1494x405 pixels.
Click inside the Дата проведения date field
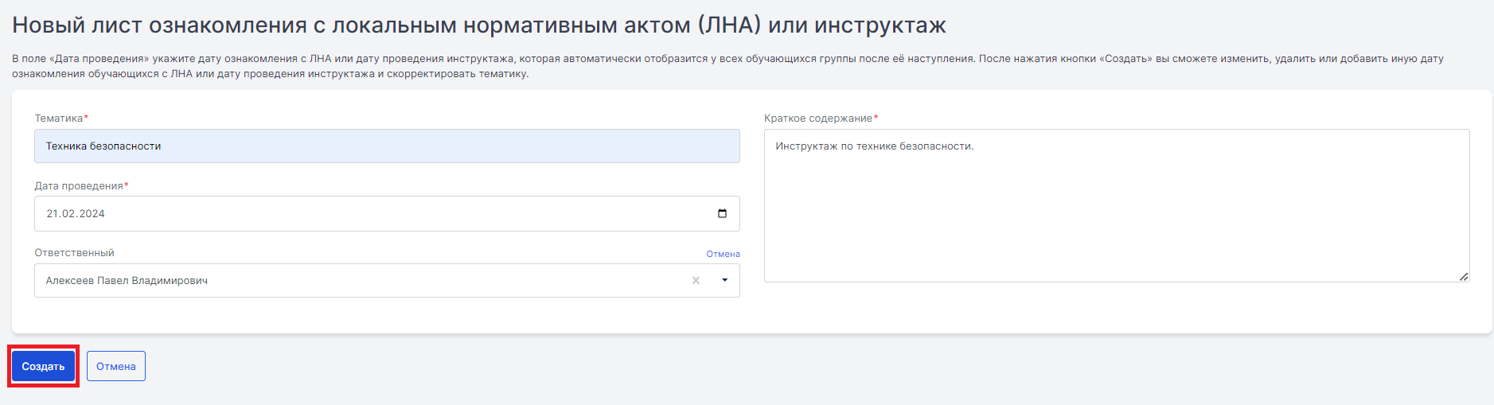click(387, 213)
